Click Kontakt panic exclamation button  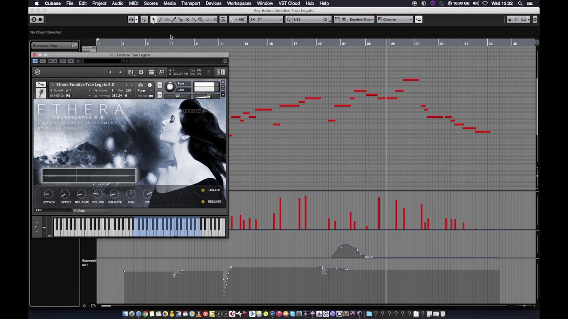pos(209,72)
